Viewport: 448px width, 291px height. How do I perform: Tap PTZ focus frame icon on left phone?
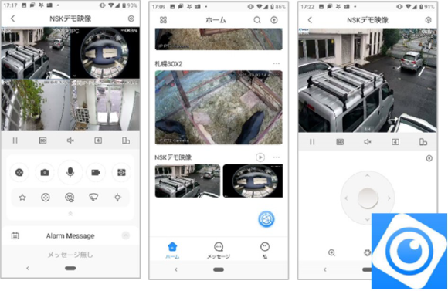tap(121, 172)
